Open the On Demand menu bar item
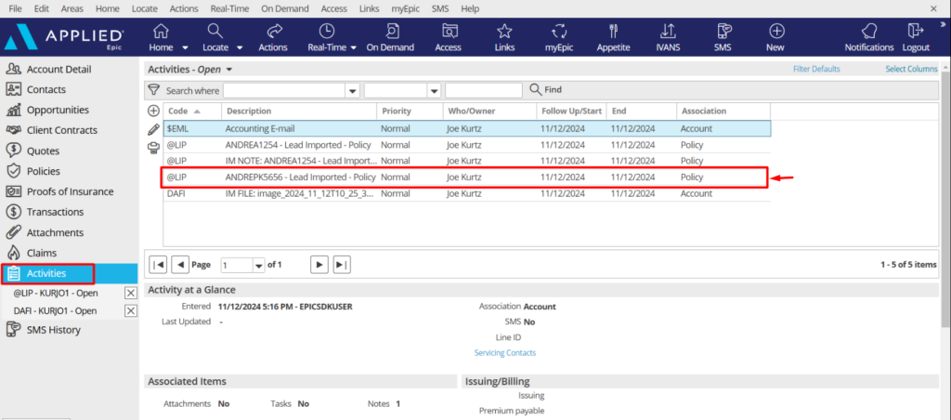Image resolution: width=951 pixels, height=420 pixels. pyautogui.click(x=285, y=8)
